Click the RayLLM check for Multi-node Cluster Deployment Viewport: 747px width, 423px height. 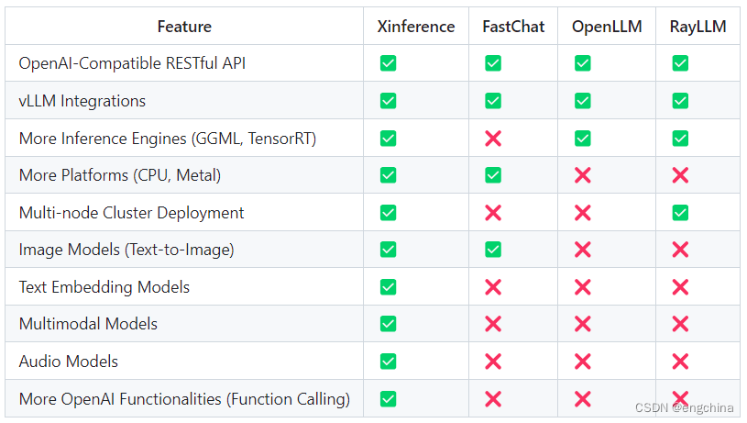click(680, 213)
